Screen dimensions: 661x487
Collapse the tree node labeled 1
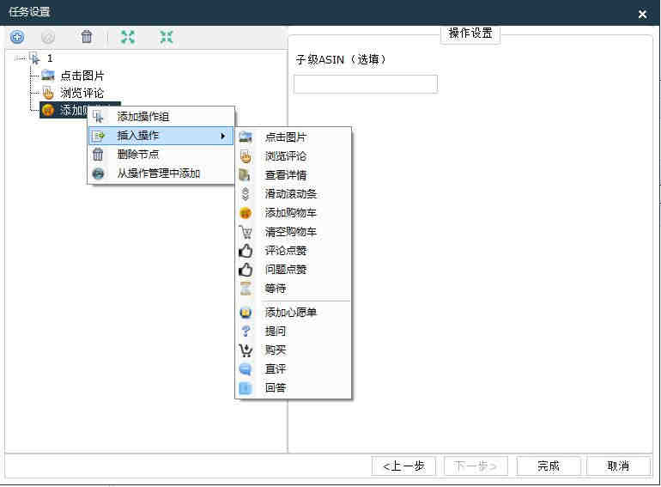click(18, 58)
